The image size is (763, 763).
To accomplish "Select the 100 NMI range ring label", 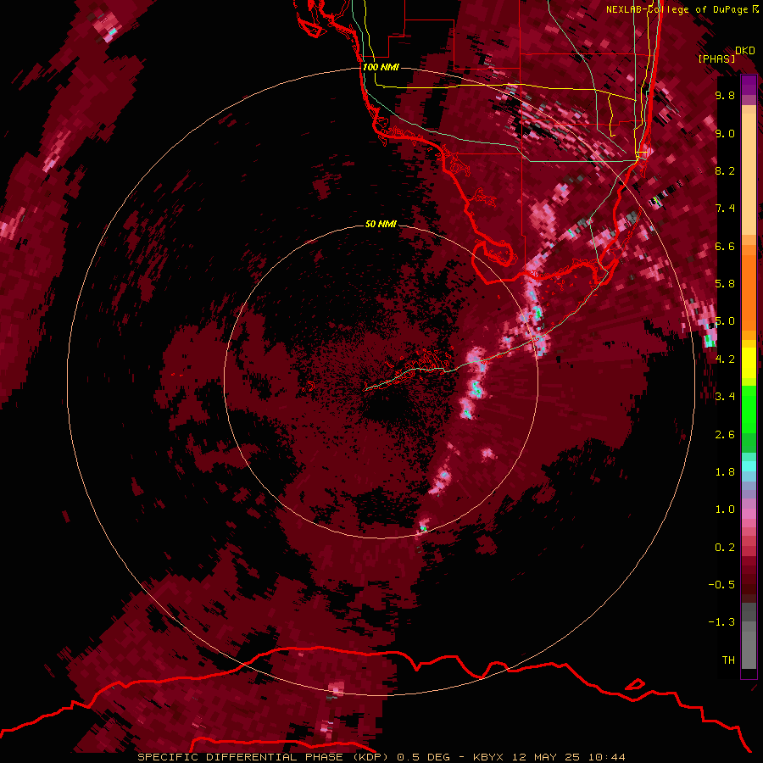I will click(381, 67).
